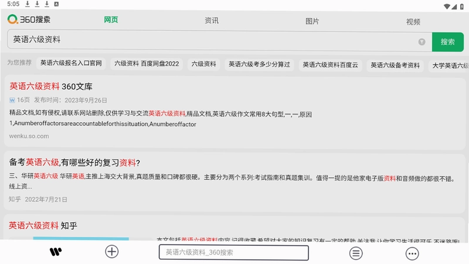Open the tab list menu icon
The height and width of the screenshot is (264, 469).
click(356, 253)
